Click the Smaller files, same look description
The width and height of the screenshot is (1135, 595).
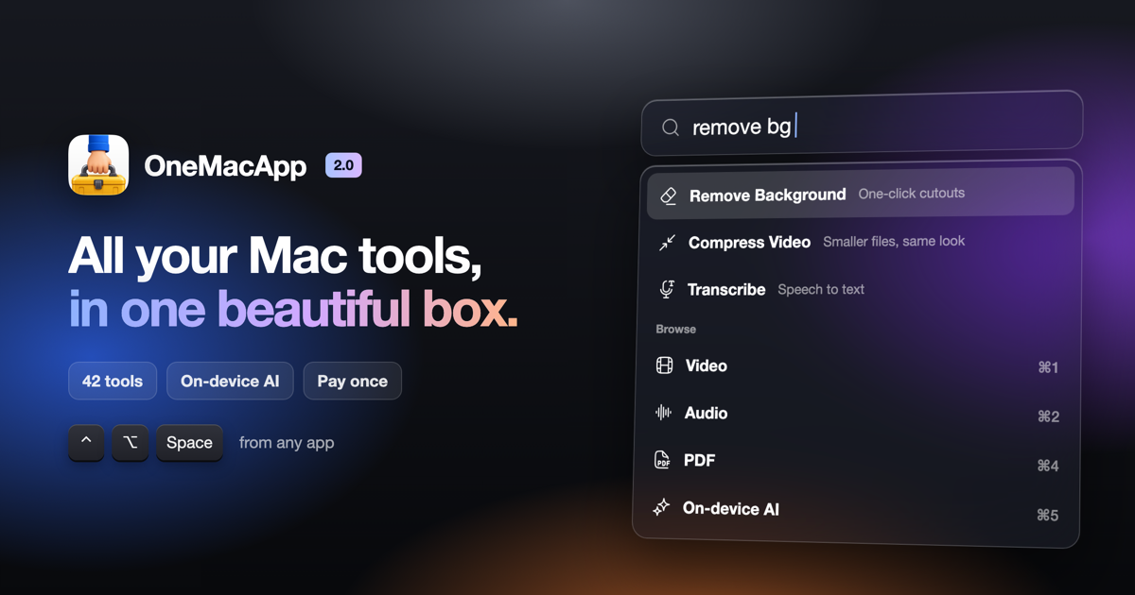894,242
